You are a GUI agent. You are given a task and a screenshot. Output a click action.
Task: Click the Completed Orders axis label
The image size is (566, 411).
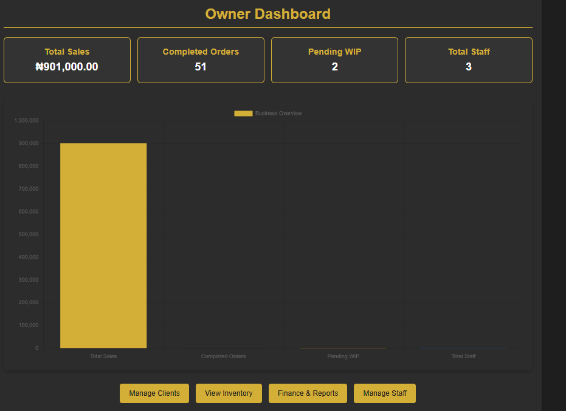coord(223,356)
